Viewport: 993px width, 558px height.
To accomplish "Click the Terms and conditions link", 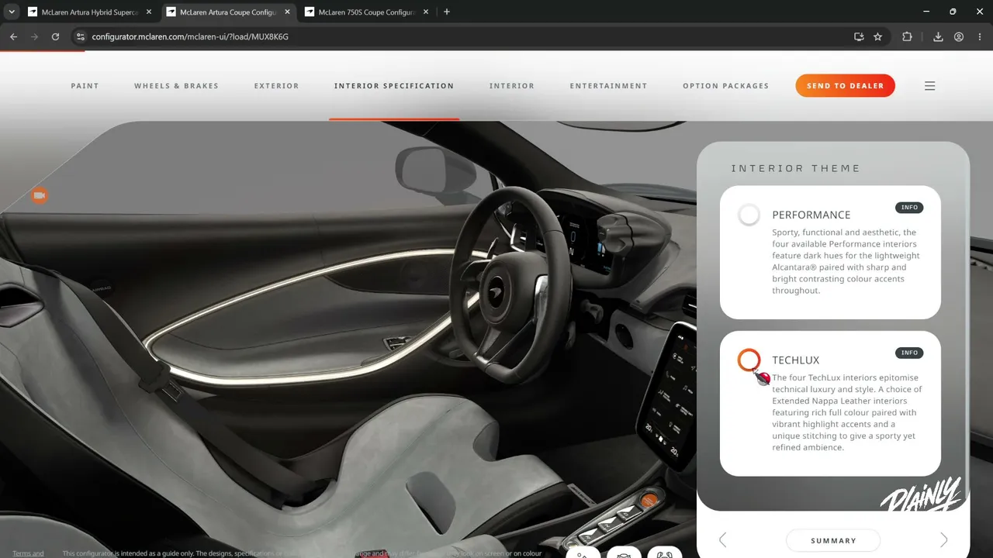I will tap(28, 553).
